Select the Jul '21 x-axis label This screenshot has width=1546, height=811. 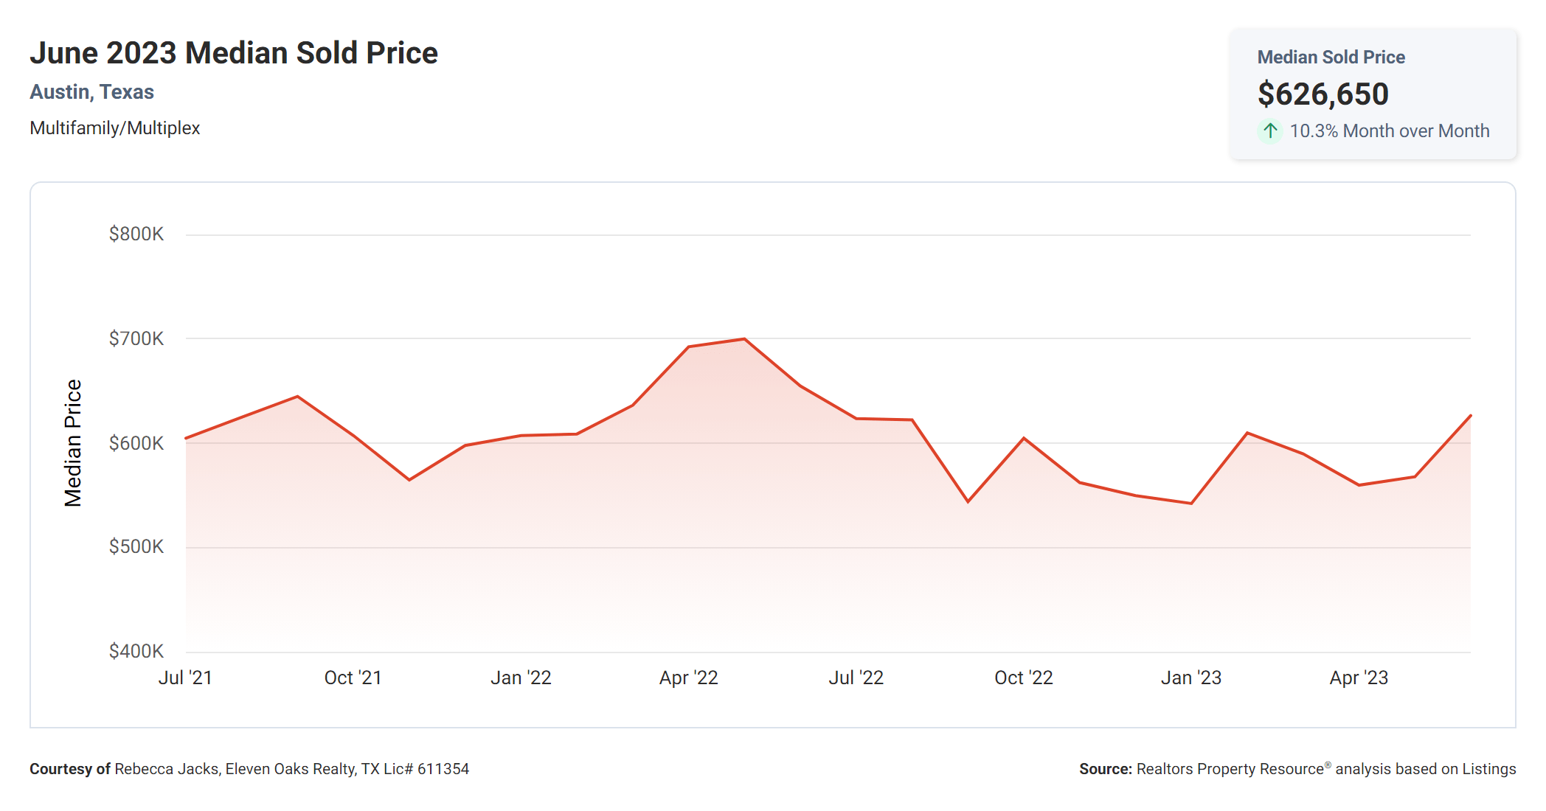point(185,678)
